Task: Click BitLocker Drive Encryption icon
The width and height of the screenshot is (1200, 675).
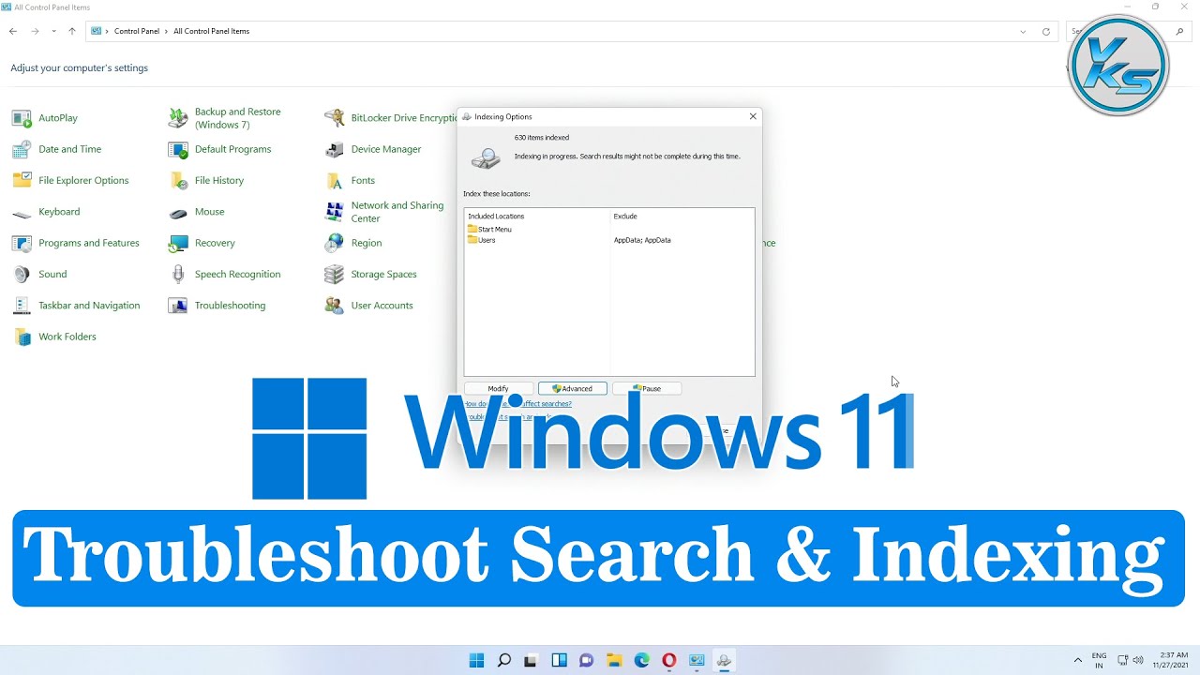Action: pyautogui.click(x=335, y=118)
